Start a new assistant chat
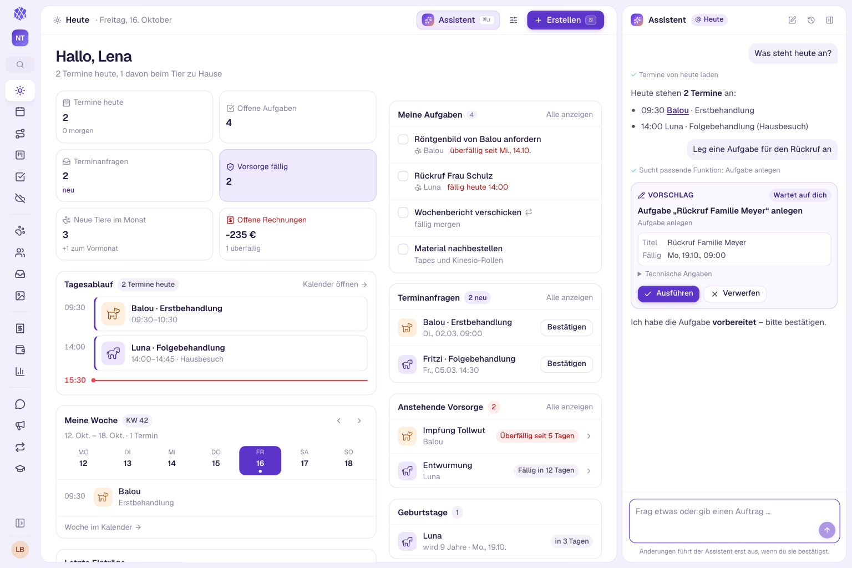The image size is (852, 568). (792, 20)
